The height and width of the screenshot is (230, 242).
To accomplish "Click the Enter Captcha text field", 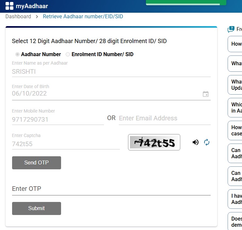I will [65, 144].
